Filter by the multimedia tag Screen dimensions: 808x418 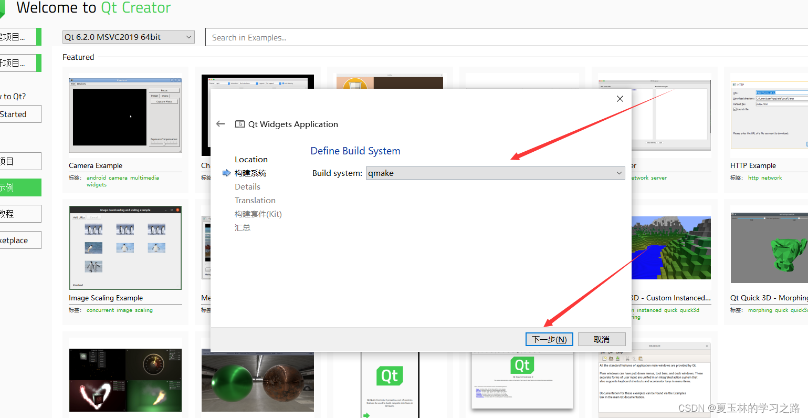point(144,178)
